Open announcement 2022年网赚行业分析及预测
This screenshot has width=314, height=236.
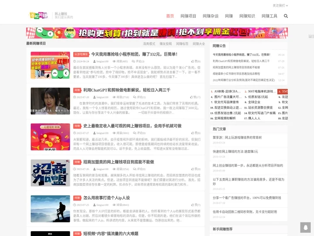[244, 80]
